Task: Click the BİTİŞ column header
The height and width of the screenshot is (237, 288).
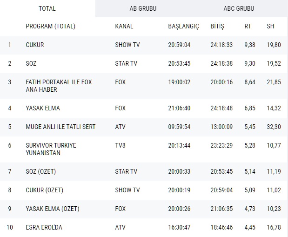Action: pyautogui.click(x=217, y=26)
